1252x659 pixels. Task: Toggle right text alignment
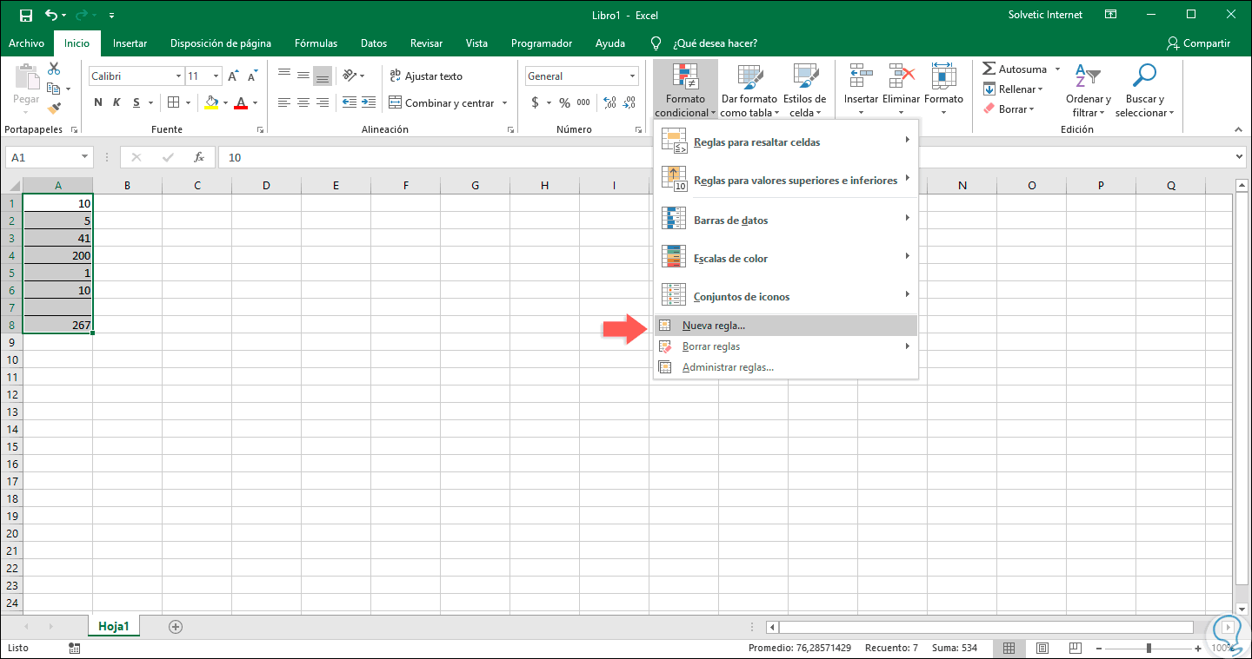coord(323,102)
